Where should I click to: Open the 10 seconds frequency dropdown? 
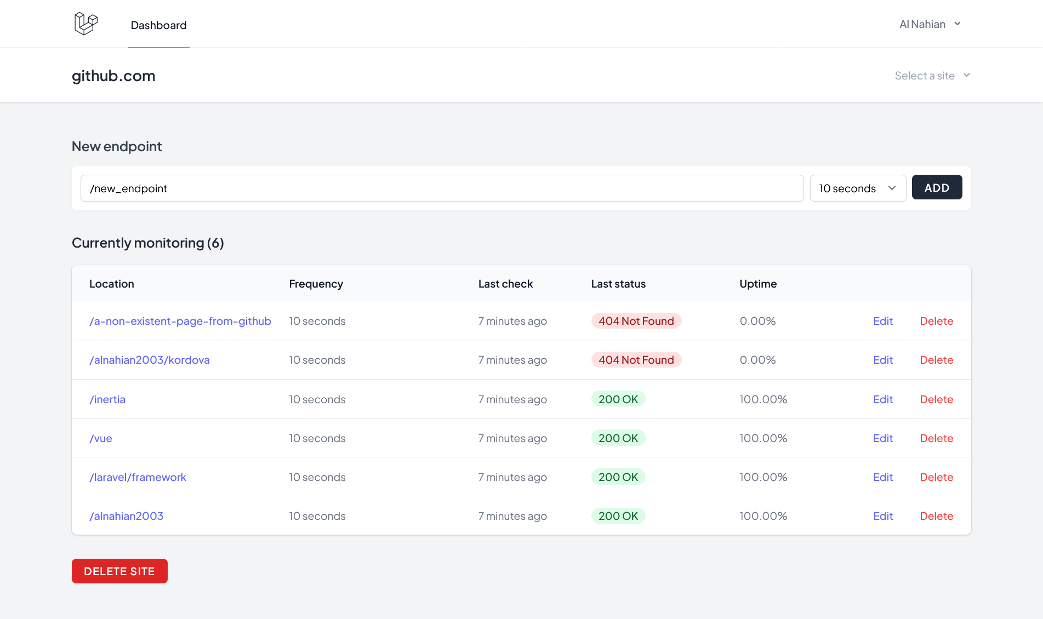pos(857,188)
